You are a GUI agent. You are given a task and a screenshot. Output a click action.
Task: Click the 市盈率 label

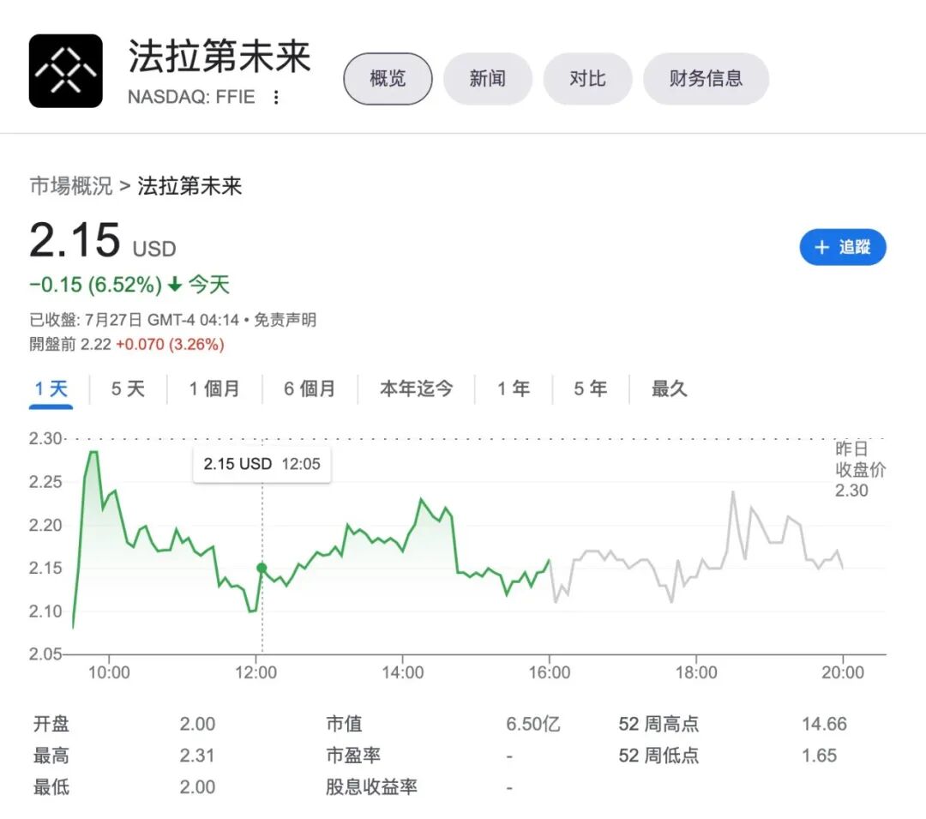coord(353,756)
